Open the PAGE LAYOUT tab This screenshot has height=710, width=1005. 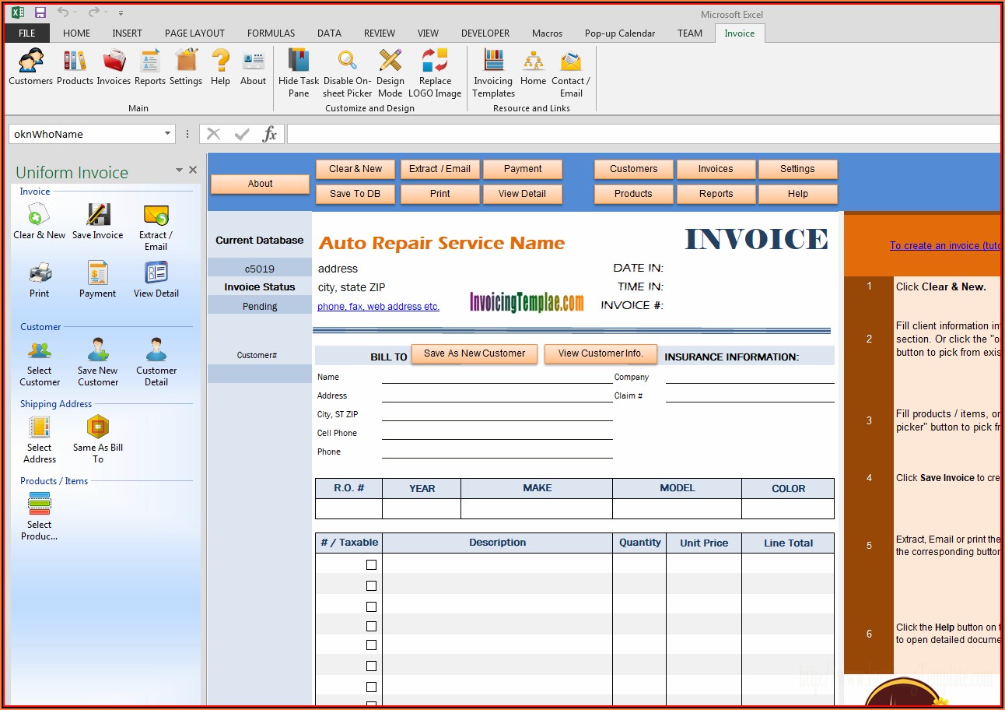(194, 33)
